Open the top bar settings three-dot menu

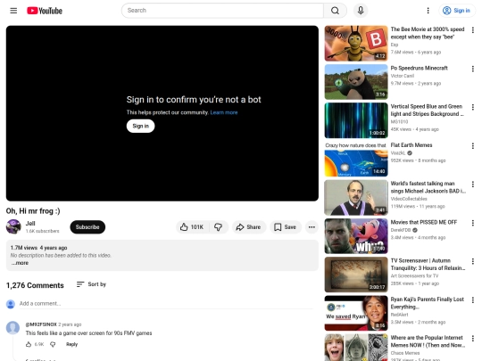[428, 11]
